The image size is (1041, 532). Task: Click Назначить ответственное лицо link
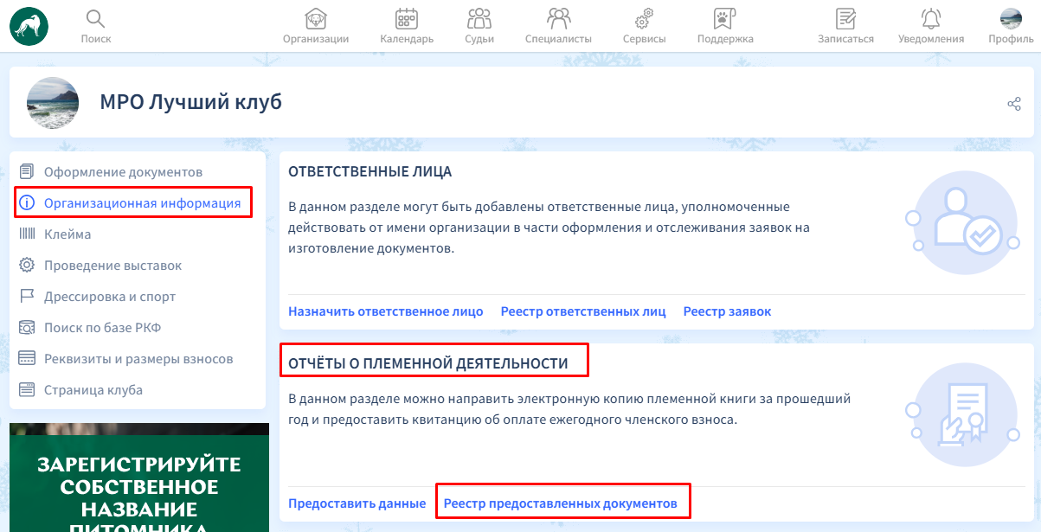[385, 311]
